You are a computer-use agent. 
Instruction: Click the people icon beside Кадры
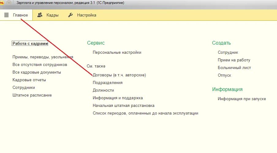pyautogui.click(x=40, y=15)
